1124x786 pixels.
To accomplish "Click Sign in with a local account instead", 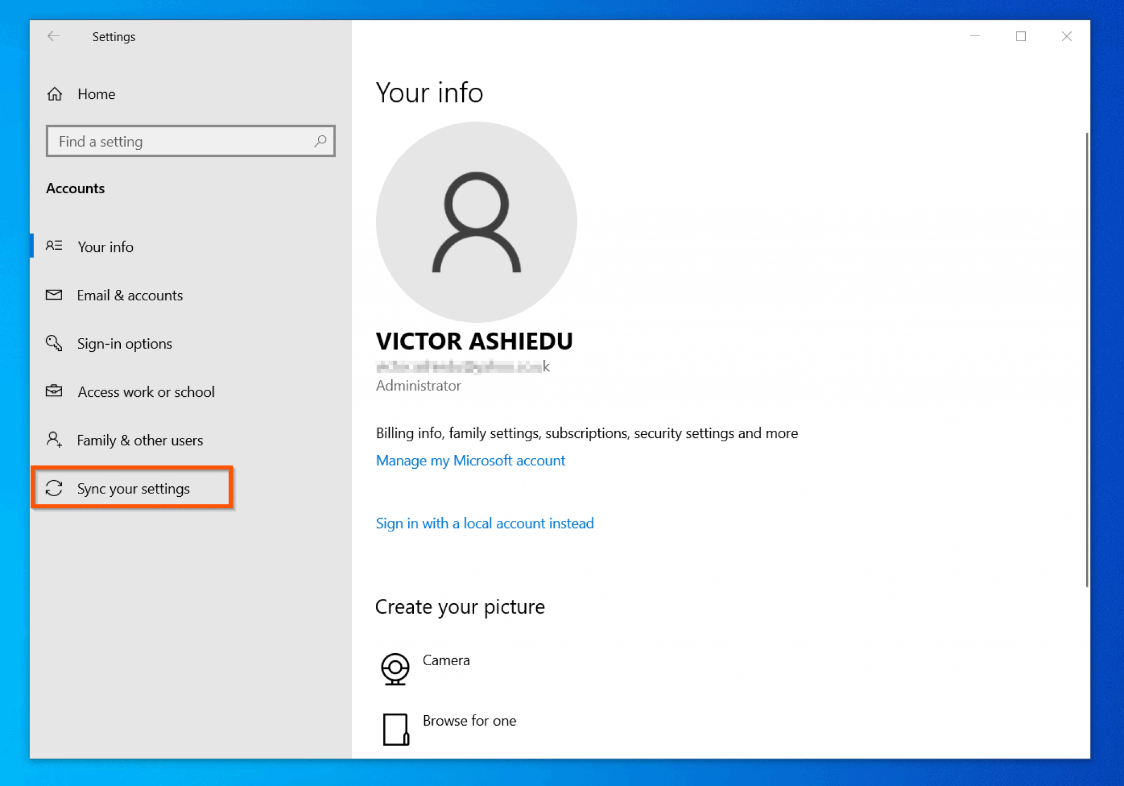I will pyautogui.click(x=485, y=523).
